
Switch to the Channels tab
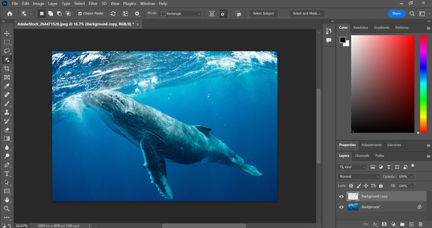362,156
